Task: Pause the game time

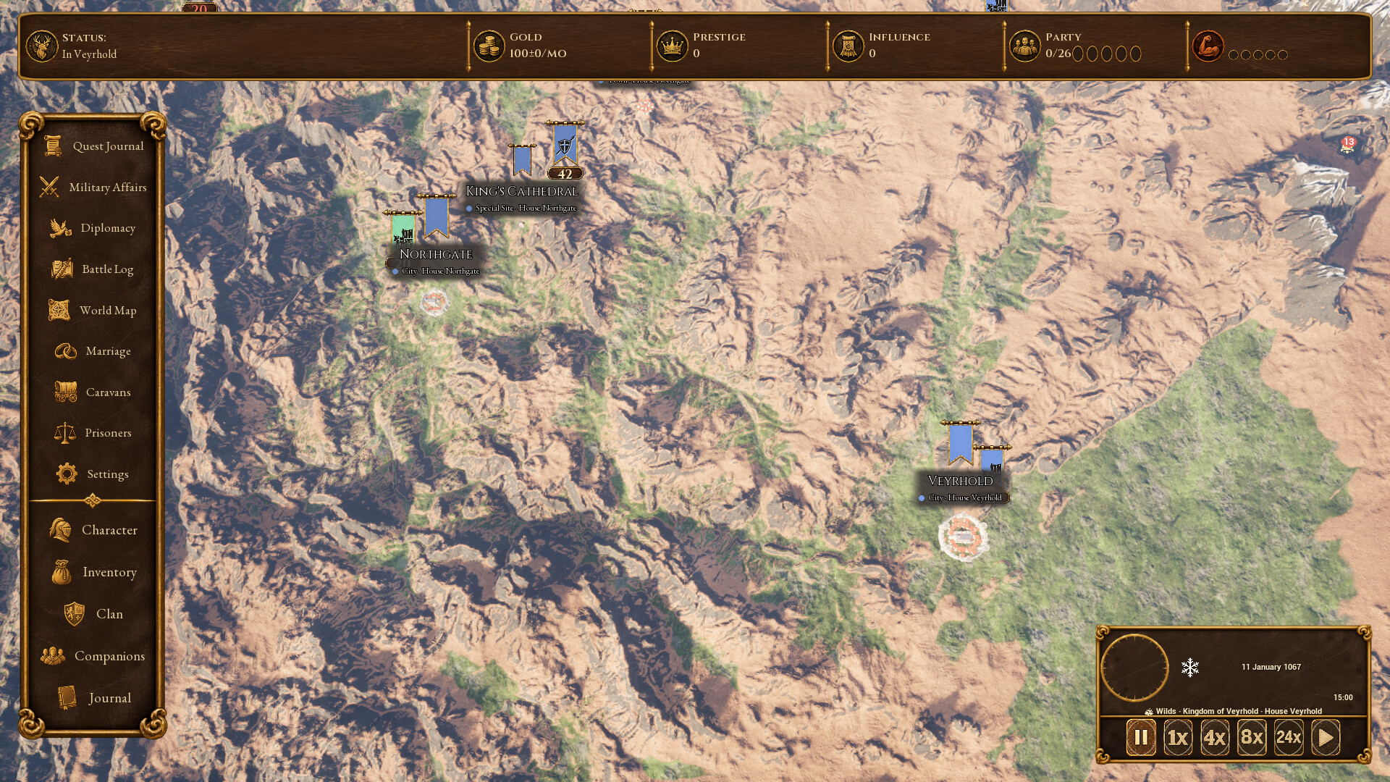Action: coord(1141,738)
